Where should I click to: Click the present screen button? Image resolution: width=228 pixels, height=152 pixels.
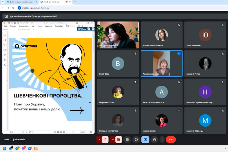point(145,140)
